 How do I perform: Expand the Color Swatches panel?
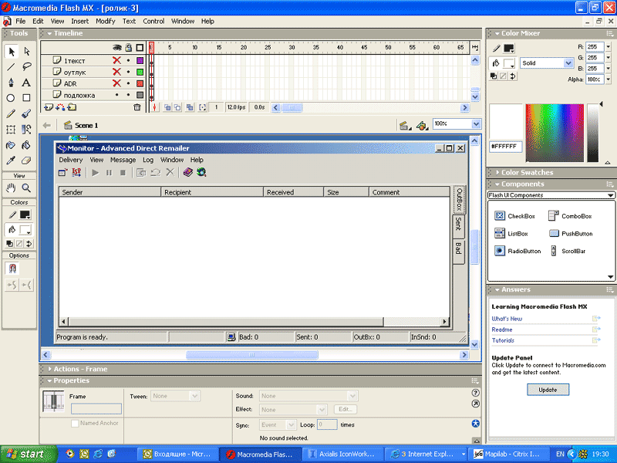click(497, 172)
